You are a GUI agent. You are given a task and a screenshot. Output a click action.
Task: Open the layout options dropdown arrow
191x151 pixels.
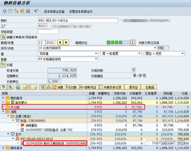tap(36, 87)
